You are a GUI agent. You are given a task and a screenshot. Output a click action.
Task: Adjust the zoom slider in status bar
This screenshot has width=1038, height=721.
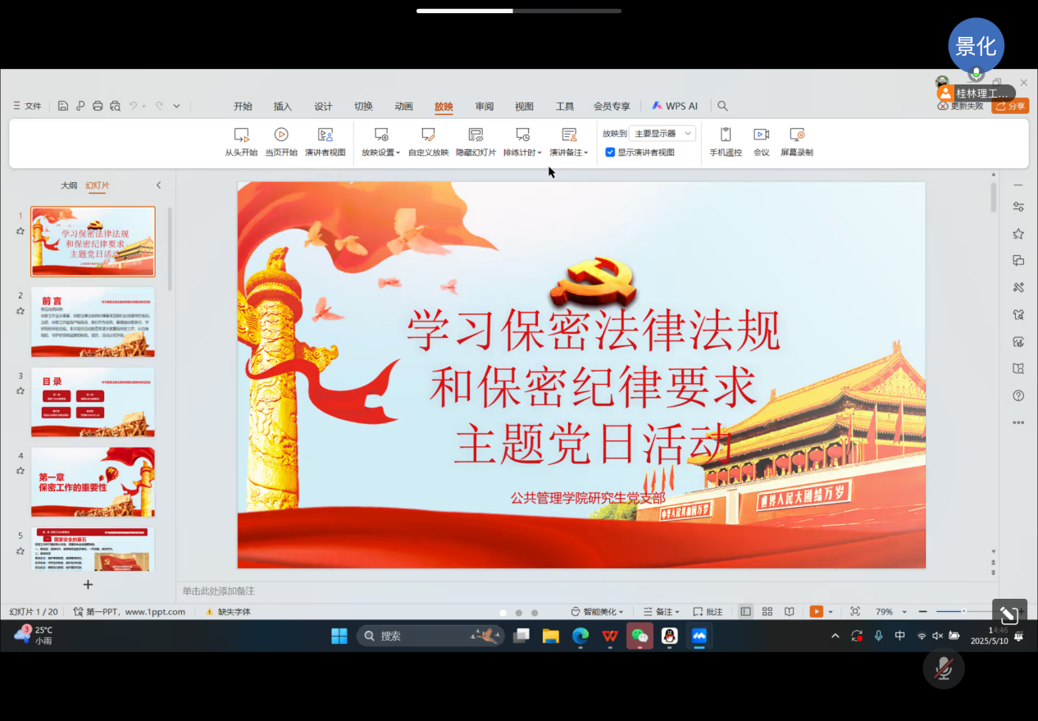963,612
